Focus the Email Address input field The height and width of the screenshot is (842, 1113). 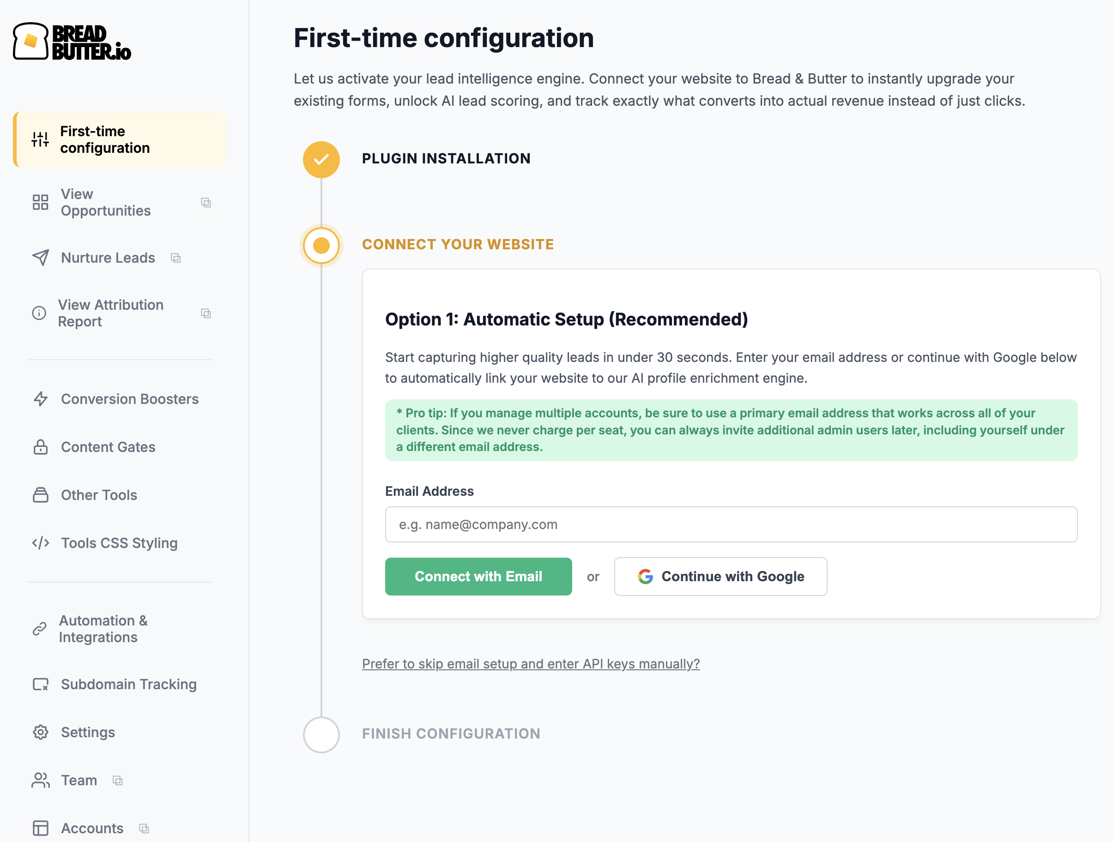click(x=731, y=524)
